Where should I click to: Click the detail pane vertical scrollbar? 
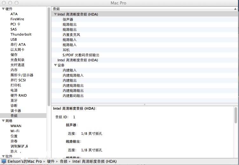point(236,115)
